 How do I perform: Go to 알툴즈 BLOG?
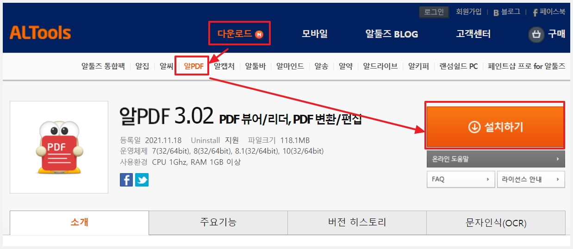(392, 34)
